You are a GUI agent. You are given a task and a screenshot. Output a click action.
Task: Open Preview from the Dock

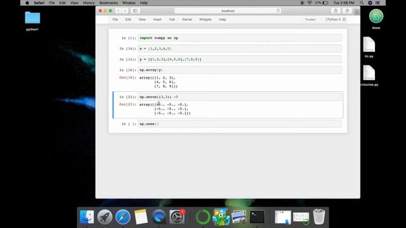tap(239, 217)
